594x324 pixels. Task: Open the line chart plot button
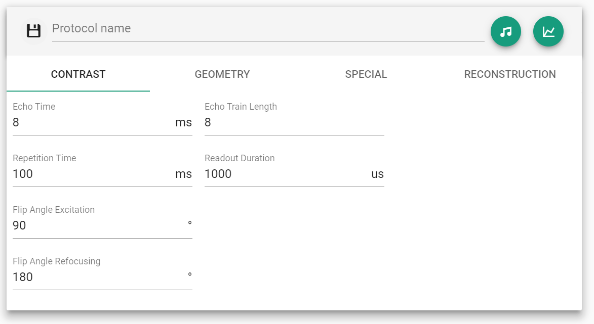click(x=548, y=31)
